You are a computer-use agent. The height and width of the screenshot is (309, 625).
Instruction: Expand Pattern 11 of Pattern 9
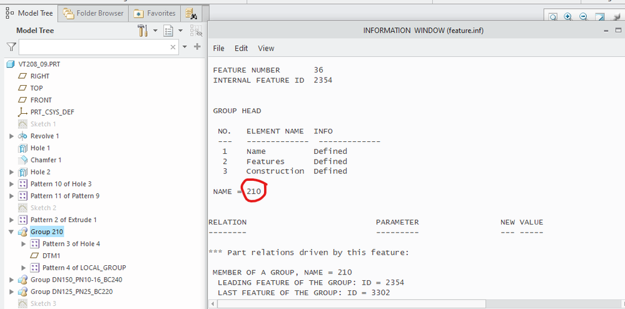[11, 196]
